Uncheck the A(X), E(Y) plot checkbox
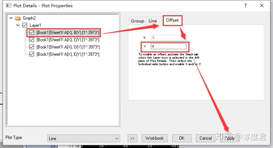Viewport: 273px width, 148px height. 31,54
